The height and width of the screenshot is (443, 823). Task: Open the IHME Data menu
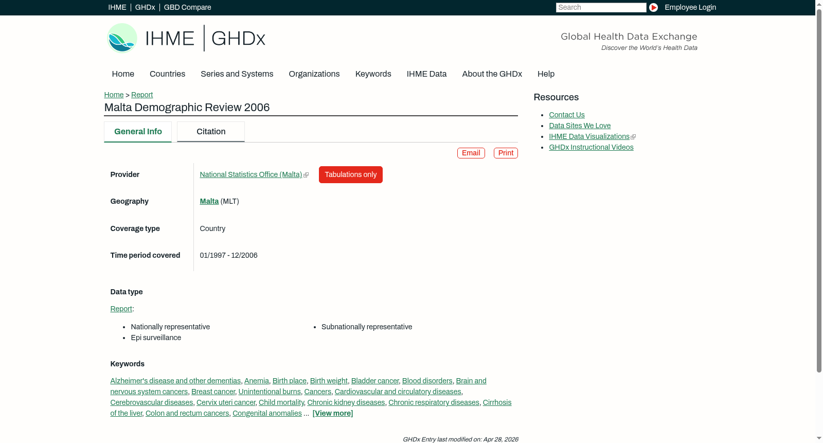pyautogui.click(x=427, y=74)
